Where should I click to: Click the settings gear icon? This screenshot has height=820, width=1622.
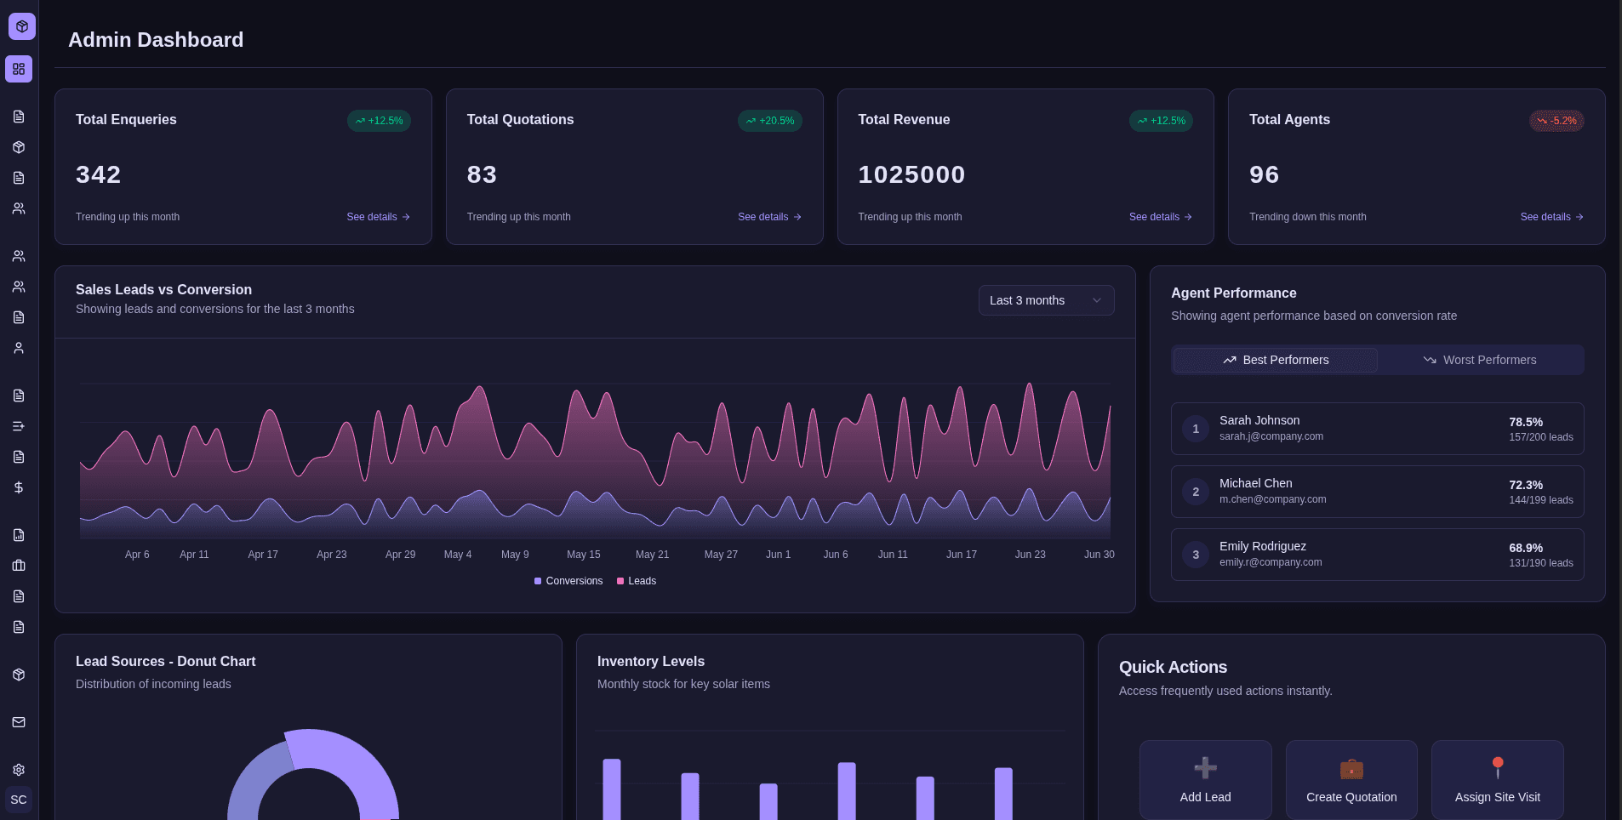[19, 770]
